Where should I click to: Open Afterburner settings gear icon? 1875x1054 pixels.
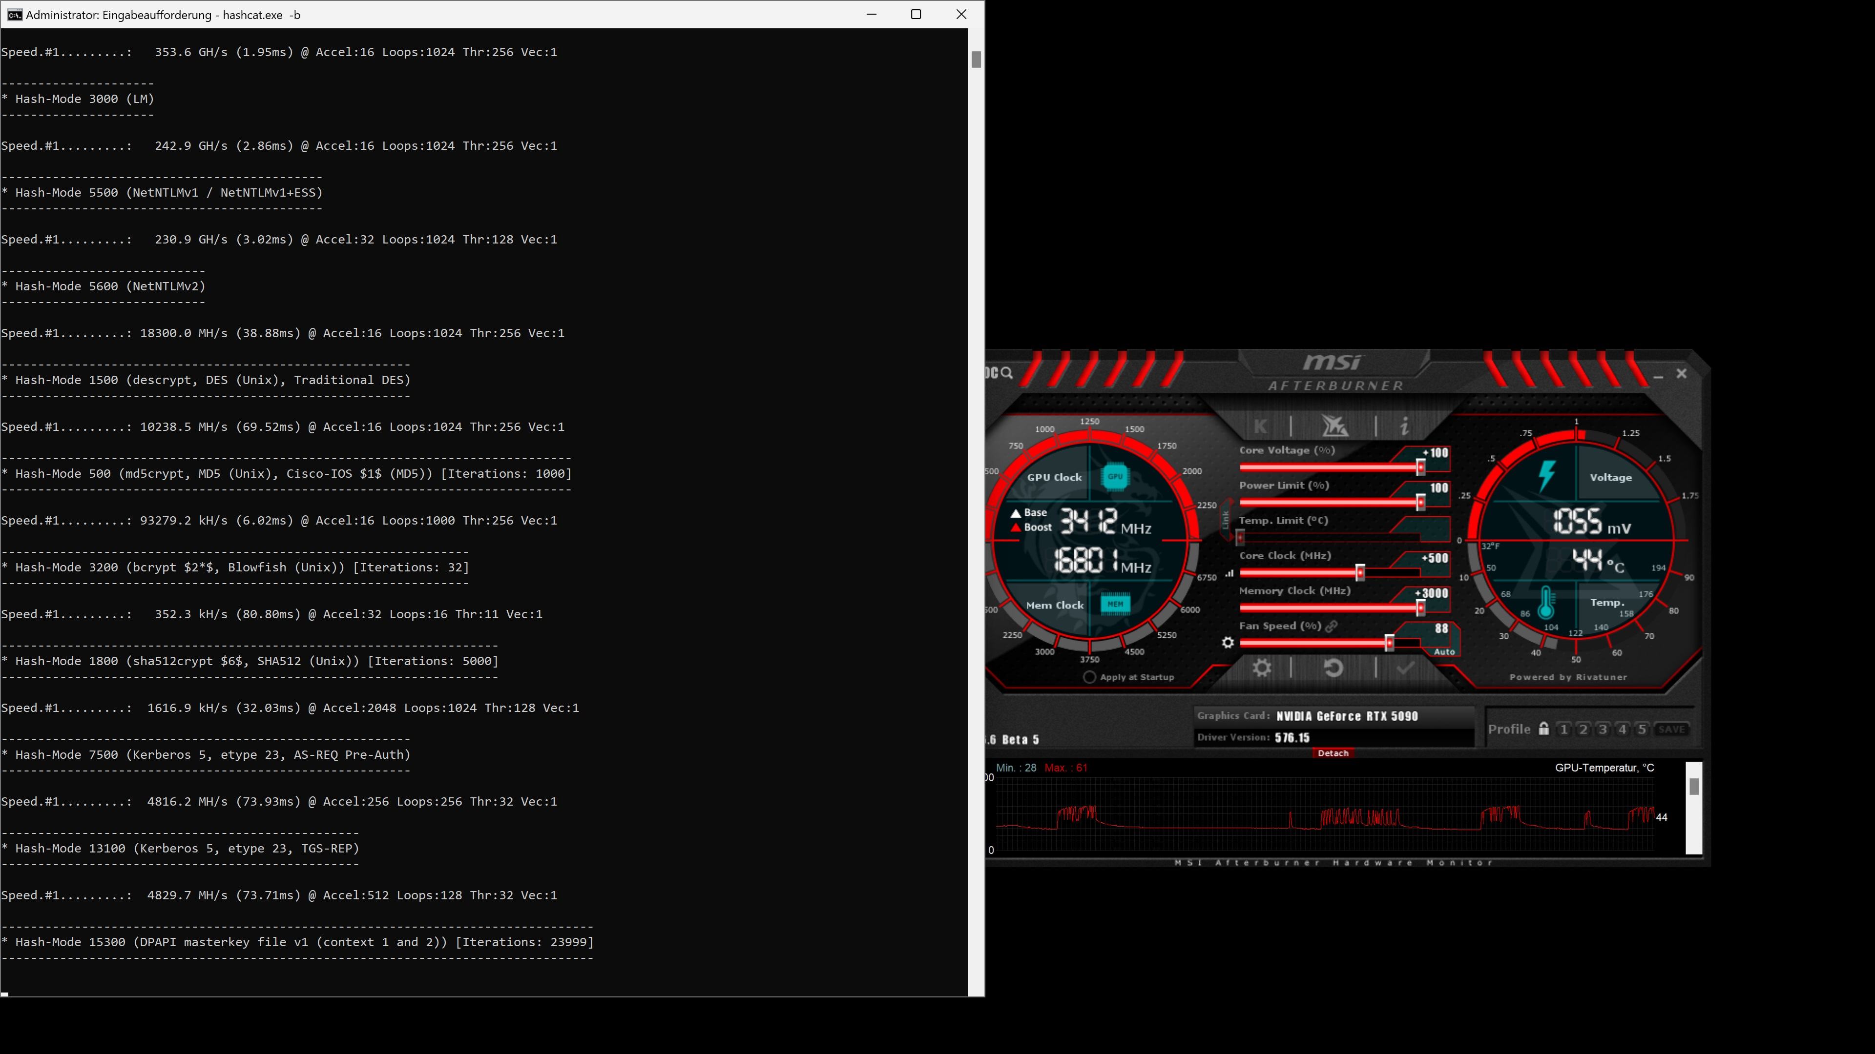(x=1261, y=668)
